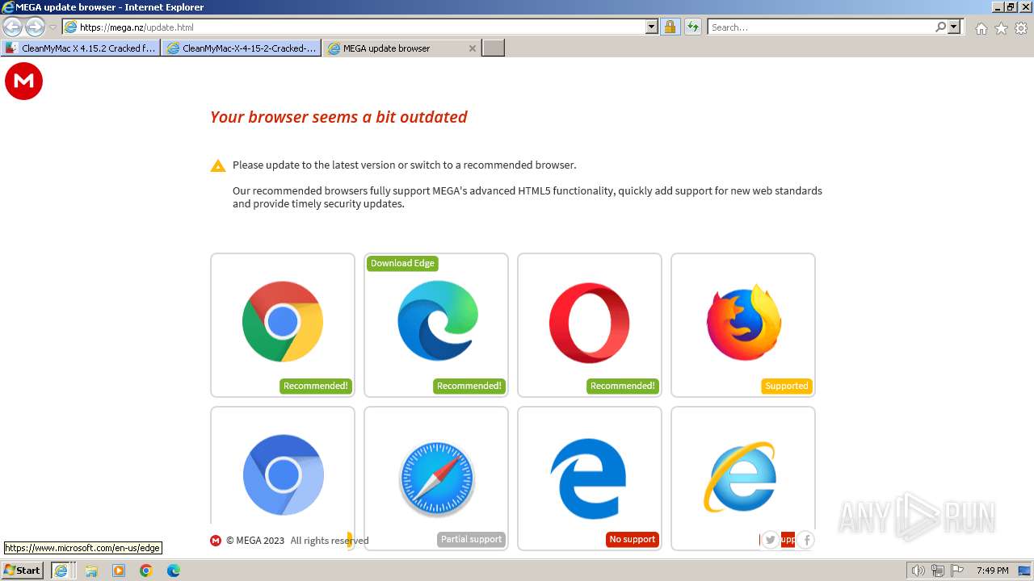
Task: Click No support badge under legacy Edge
Action: click(x=633, y=539)
